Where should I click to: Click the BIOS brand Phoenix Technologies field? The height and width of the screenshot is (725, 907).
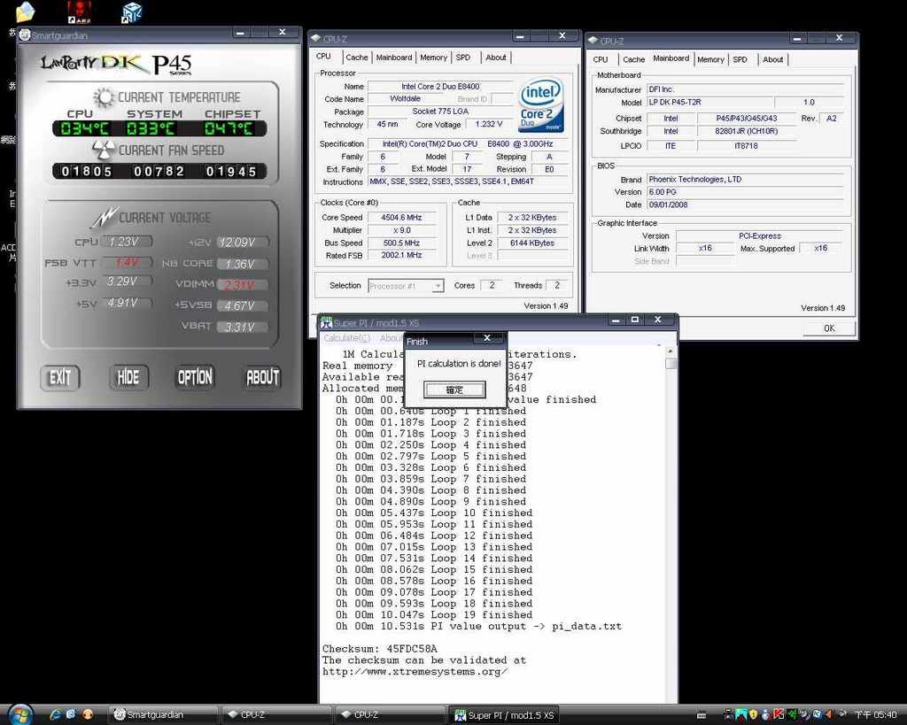tap(745, 179)
